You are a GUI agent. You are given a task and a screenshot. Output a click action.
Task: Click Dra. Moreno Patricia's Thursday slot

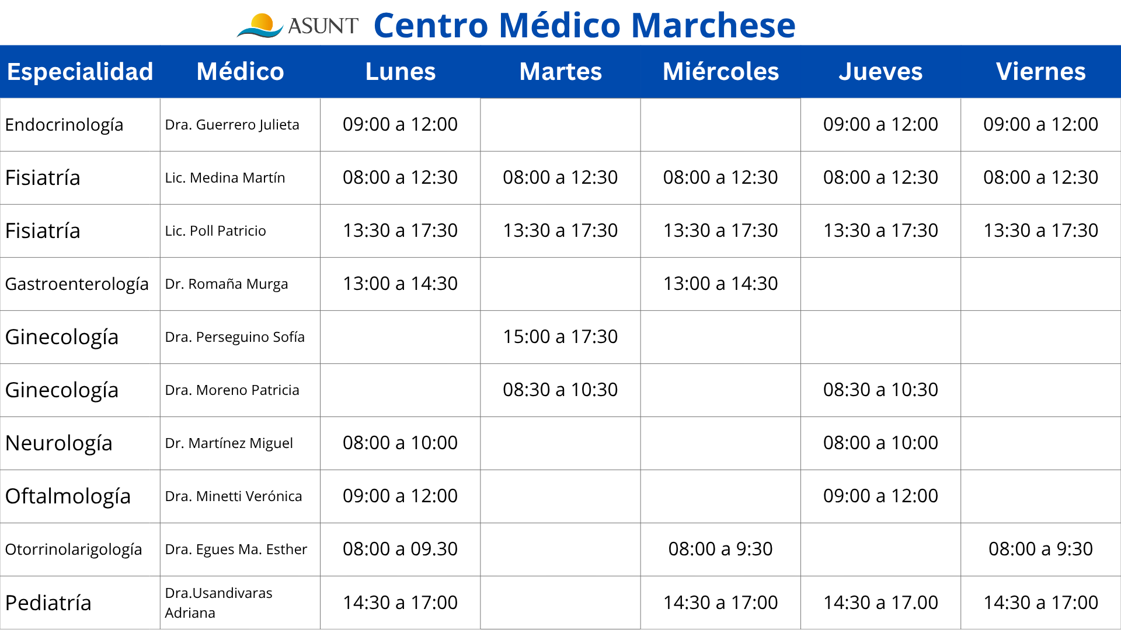pos(880,390)
